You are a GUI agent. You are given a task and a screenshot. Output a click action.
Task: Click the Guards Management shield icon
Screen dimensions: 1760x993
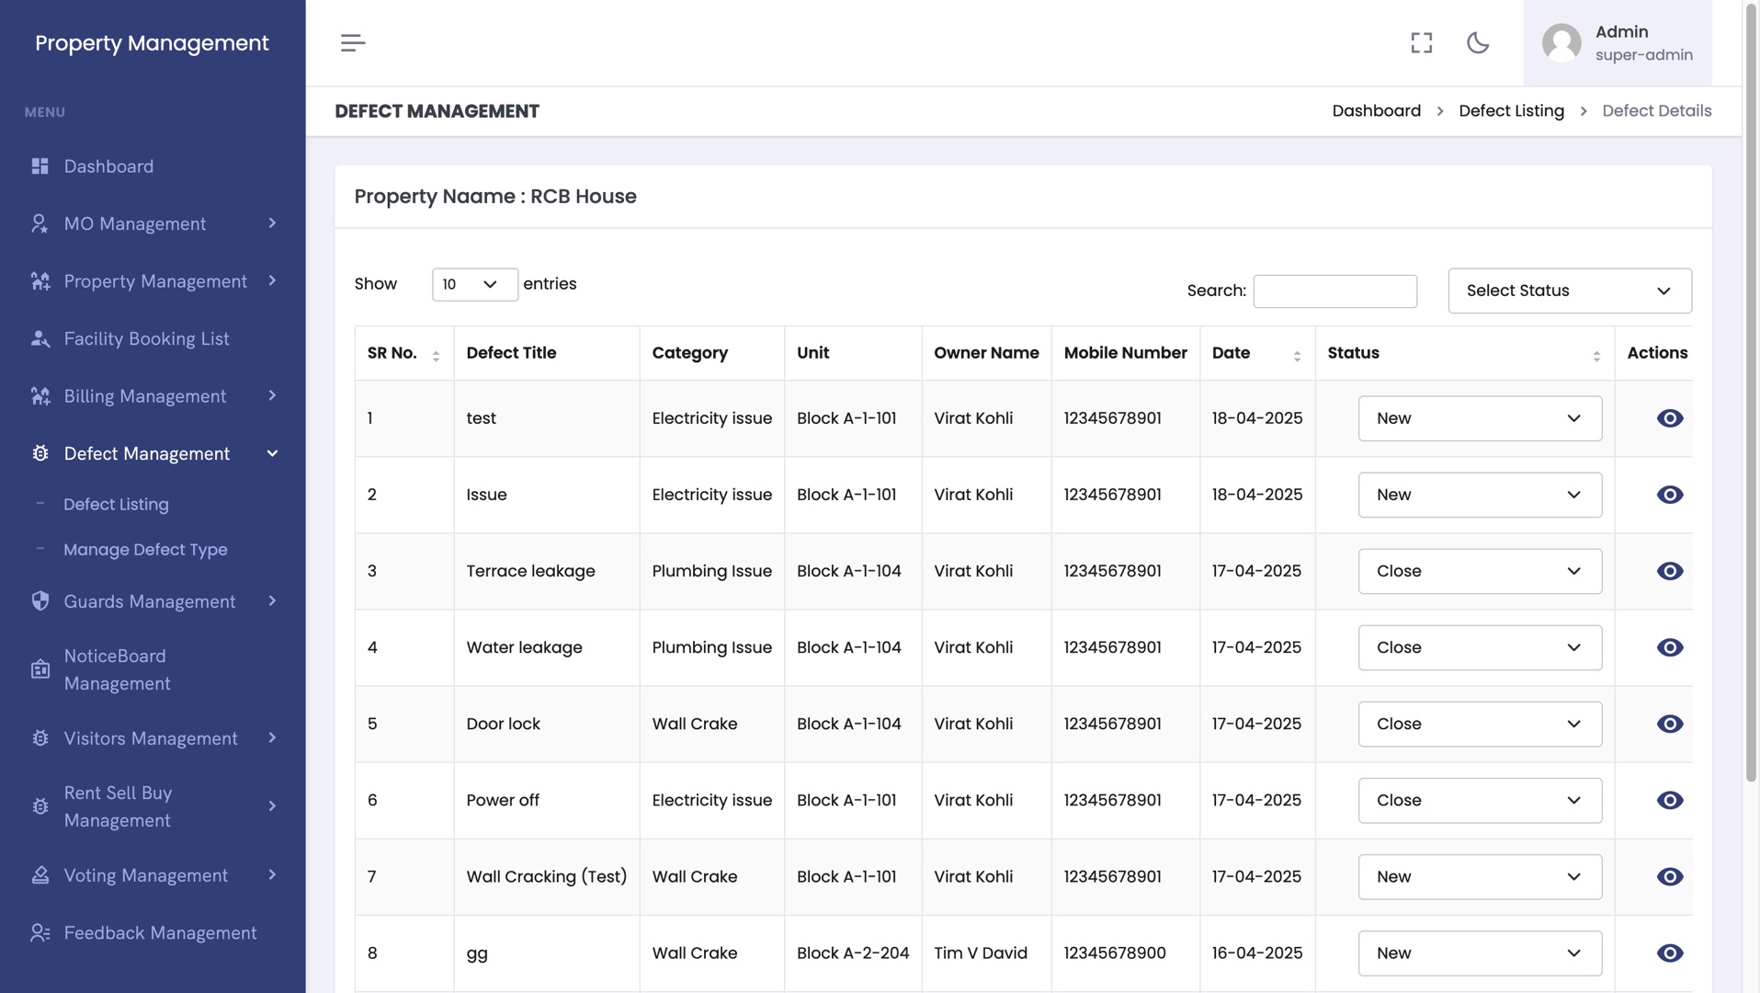pyautogui.click(x=40, y=601)
